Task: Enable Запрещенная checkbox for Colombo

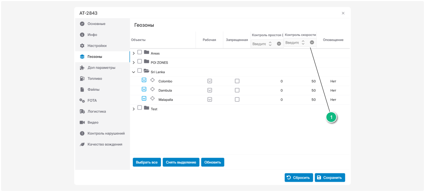Action: (x=237, y=81)
